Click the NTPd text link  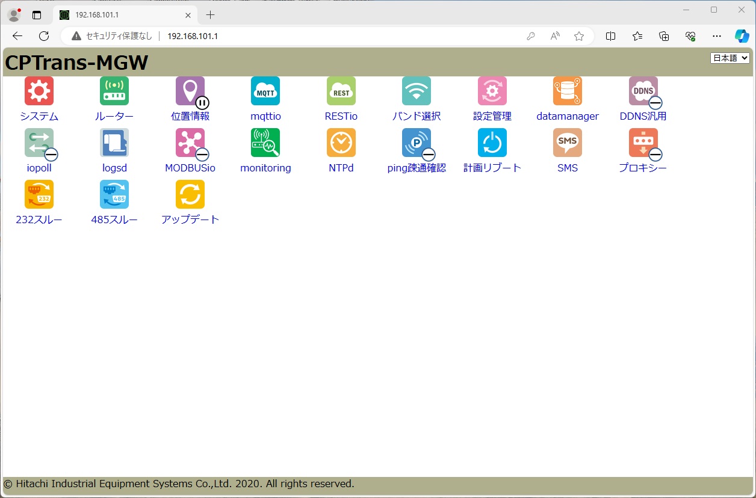(x=341, y=168)
